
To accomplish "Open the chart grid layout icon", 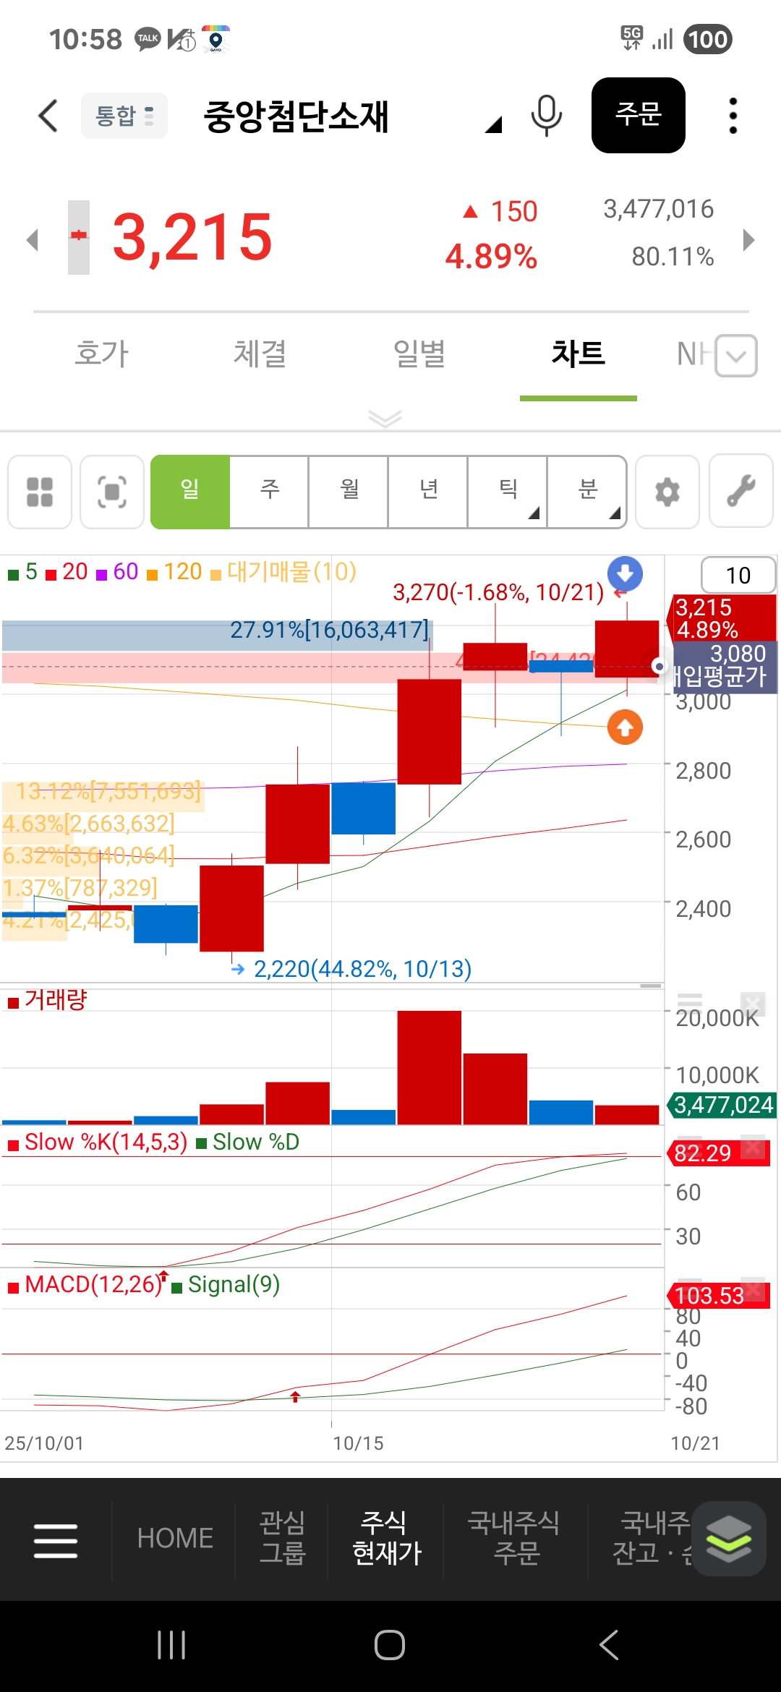I will coord(40,492).
